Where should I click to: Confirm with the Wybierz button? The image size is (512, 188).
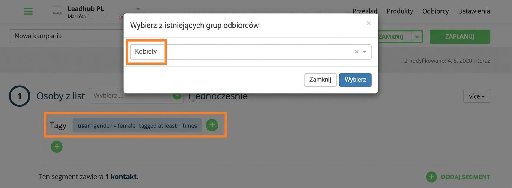[355, 80]
